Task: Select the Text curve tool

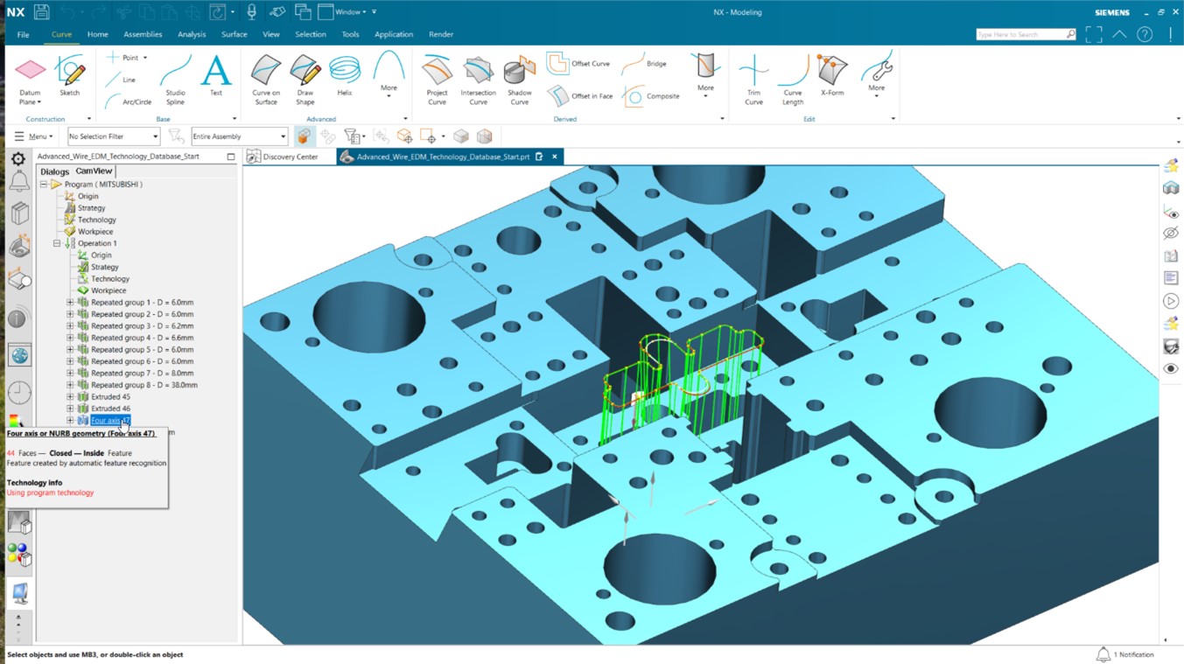Action: (214, 77)
